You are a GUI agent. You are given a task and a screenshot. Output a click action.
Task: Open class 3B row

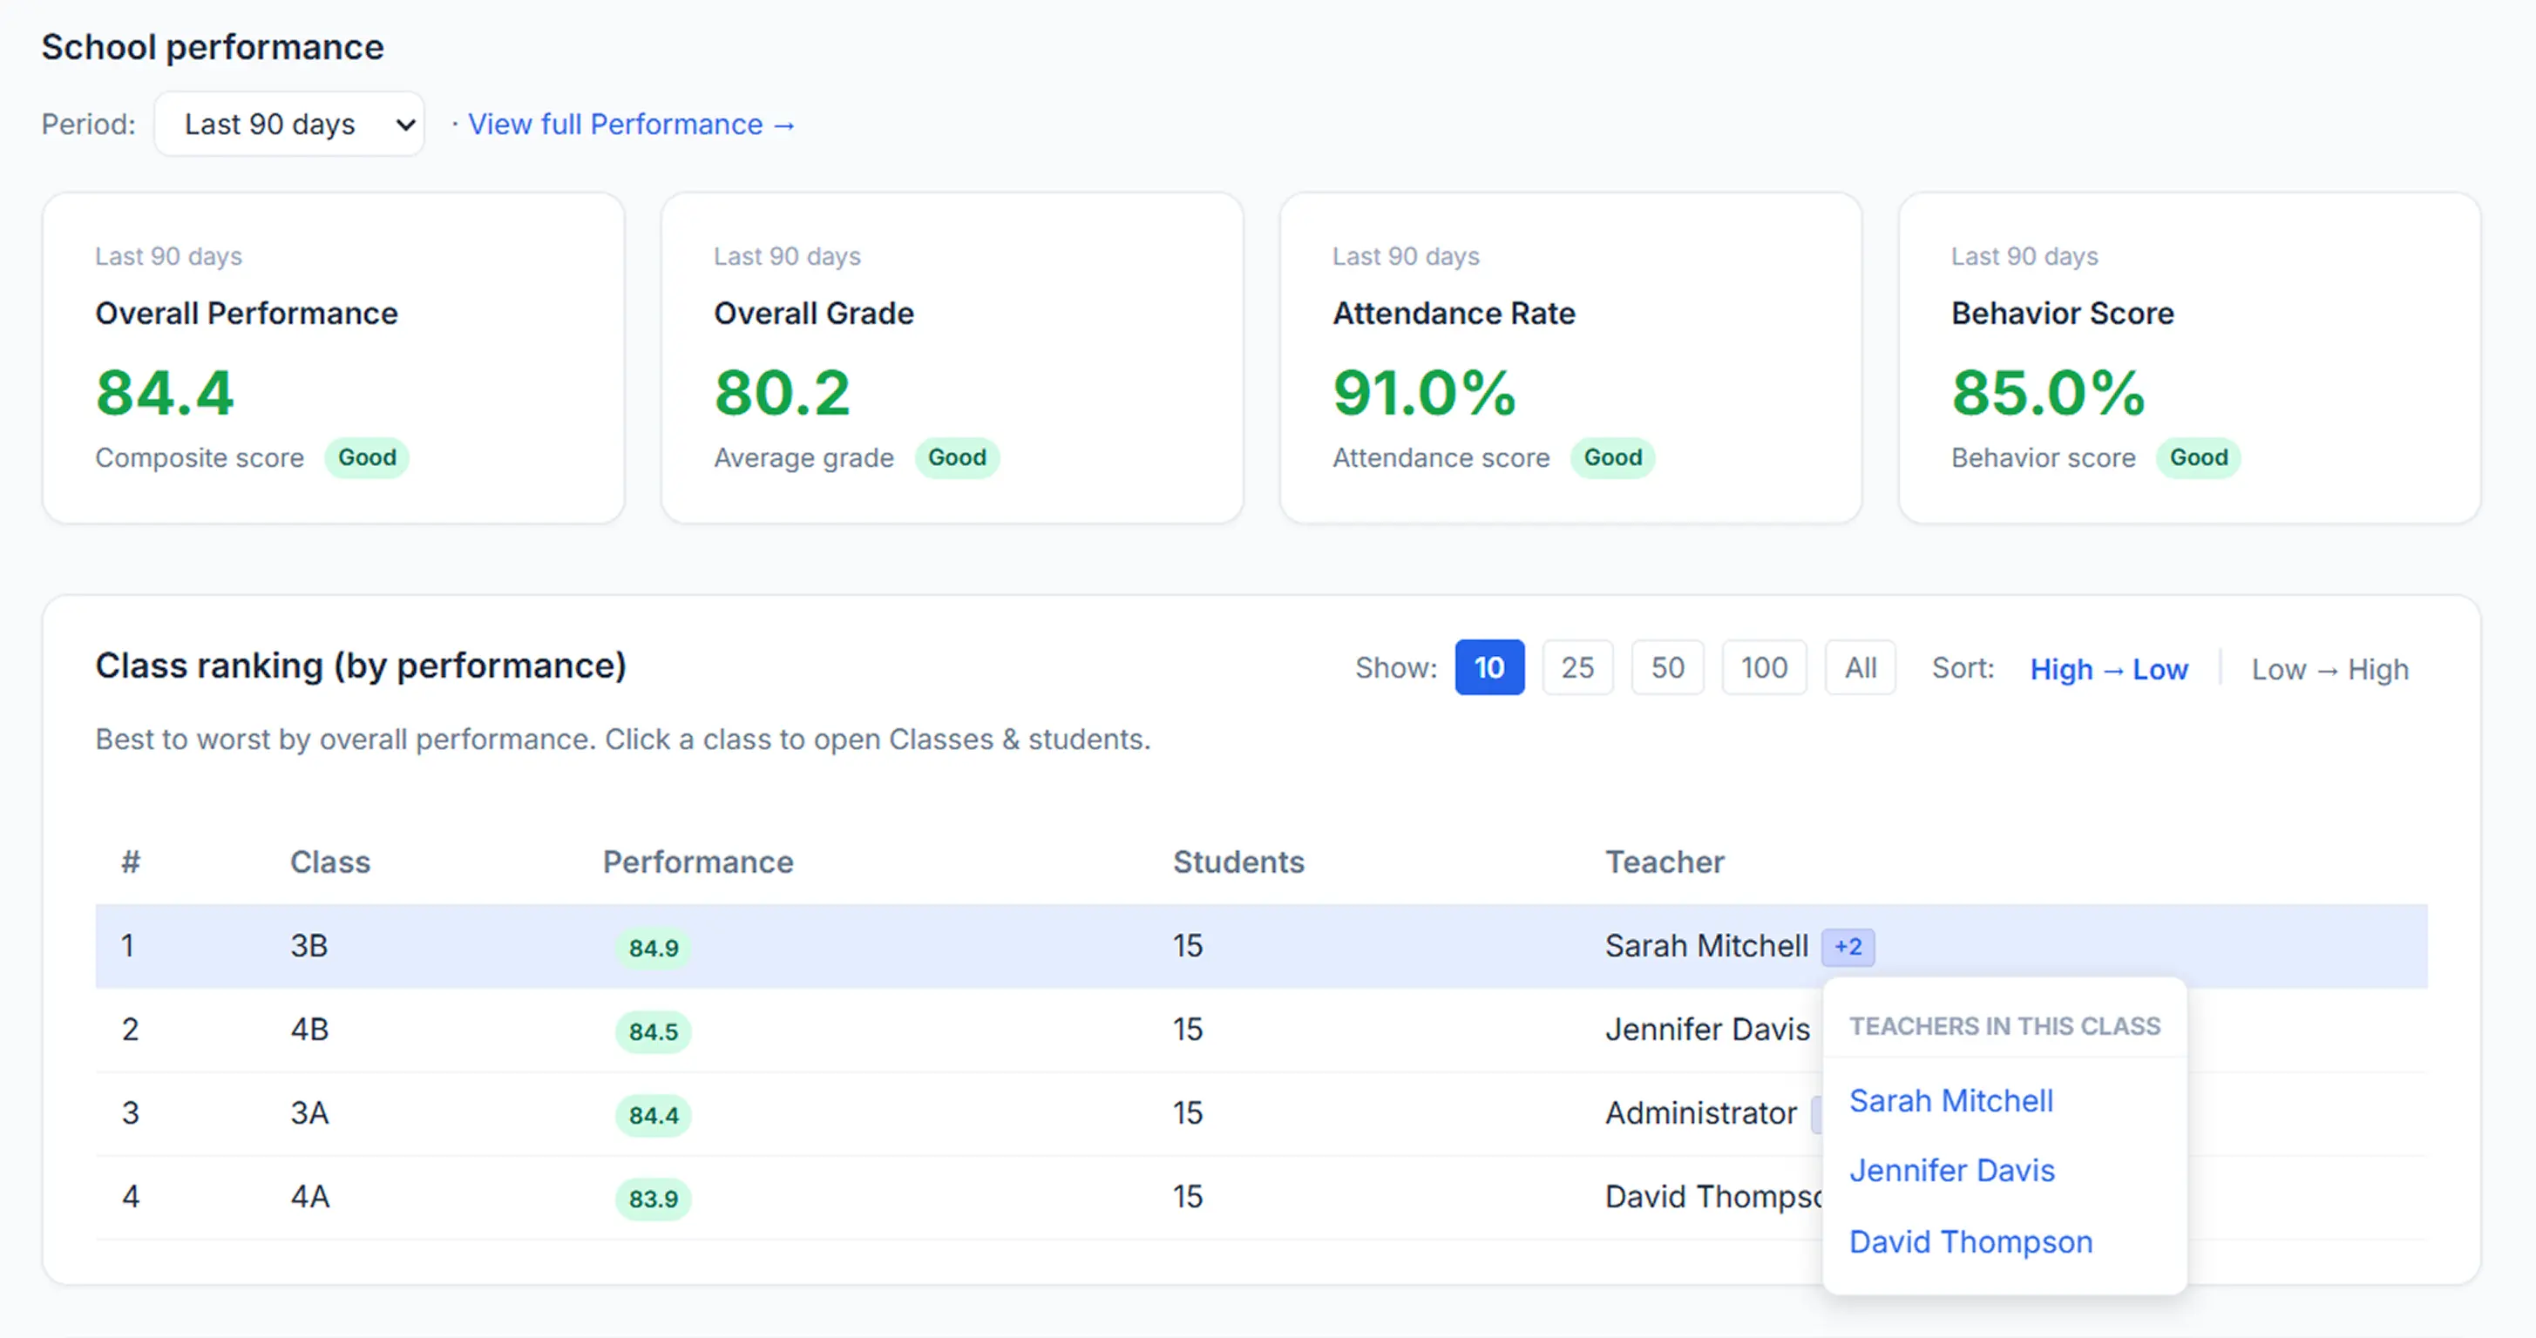tap(309, 945)
